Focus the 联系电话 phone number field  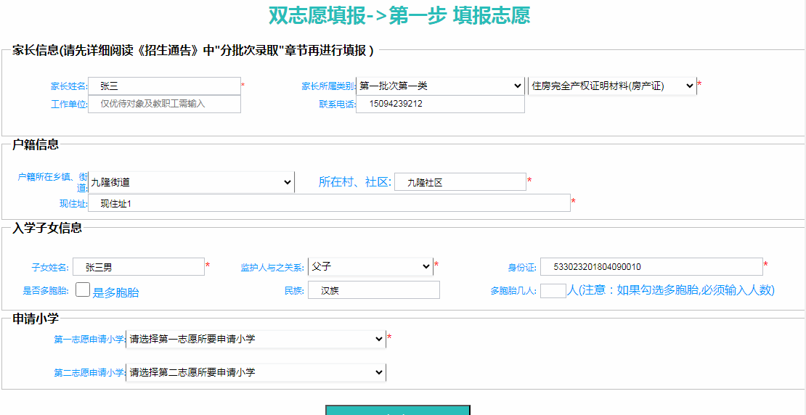440,104
